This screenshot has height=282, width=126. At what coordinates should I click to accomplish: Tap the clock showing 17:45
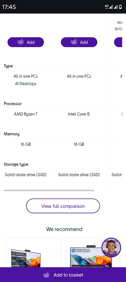click(x=9, y=7)
